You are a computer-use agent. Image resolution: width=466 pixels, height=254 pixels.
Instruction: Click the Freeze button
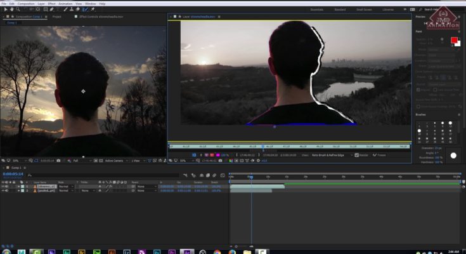pos(380,155)
